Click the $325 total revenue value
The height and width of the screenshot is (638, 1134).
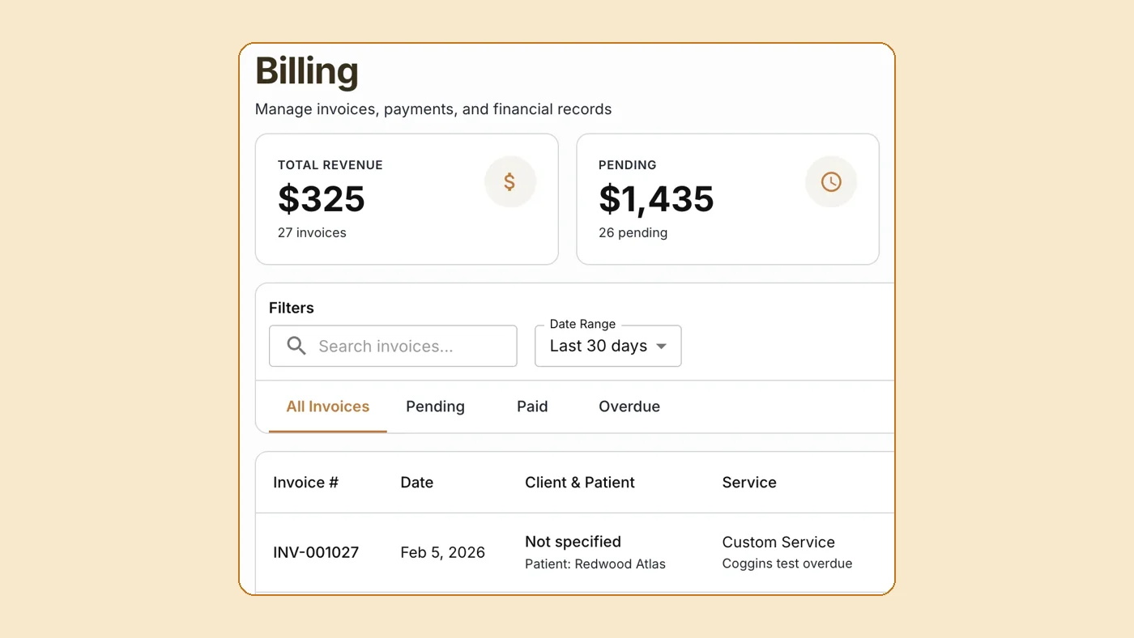coord(322,199)
